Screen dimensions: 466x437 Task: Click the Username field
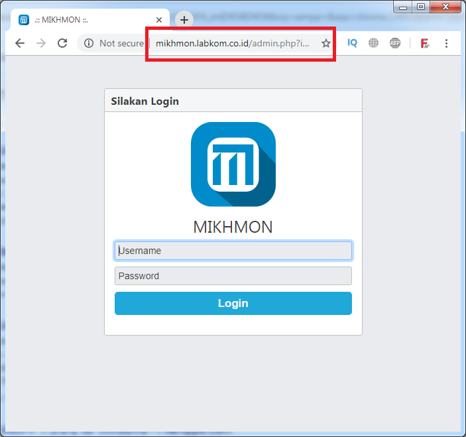(x=233, y=251)
